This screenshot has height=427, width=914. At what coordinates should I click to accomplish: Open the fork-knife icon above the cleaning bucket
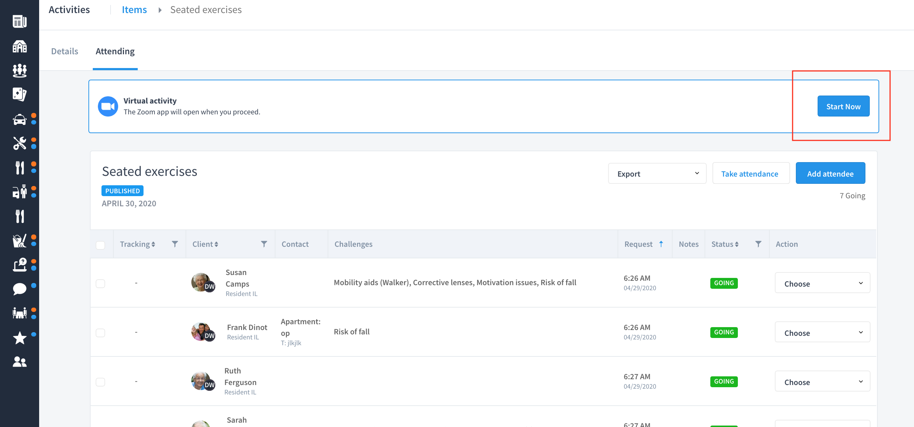coord(20,216)
